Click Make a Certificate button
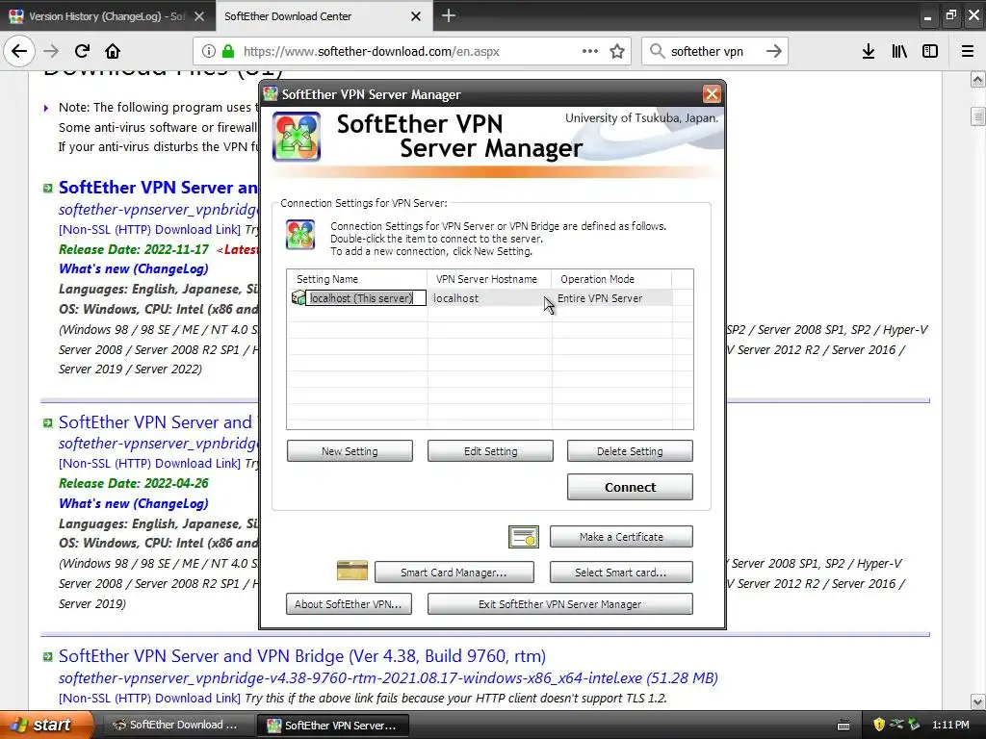 click(x=621, y=537)
